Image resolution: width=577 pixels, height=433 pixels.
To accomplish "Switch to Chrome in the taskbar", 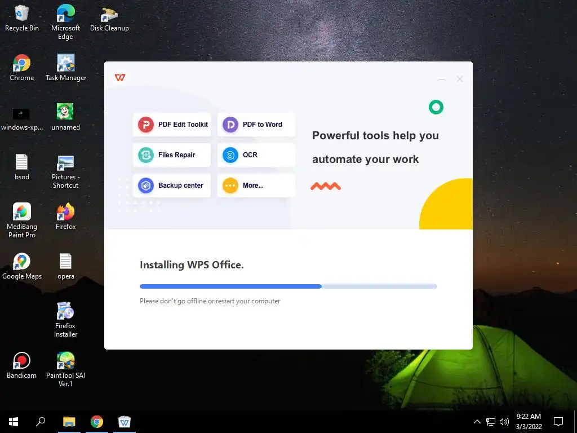I will [x=97, y=422].
